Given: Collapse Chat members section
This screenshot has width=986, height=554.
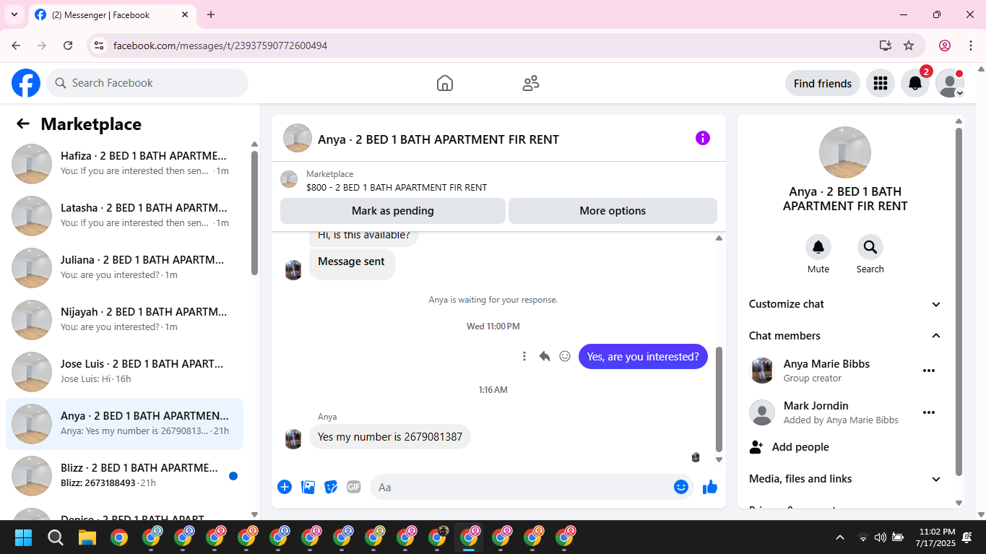Looking at the screenshot, I should point(845,336).
